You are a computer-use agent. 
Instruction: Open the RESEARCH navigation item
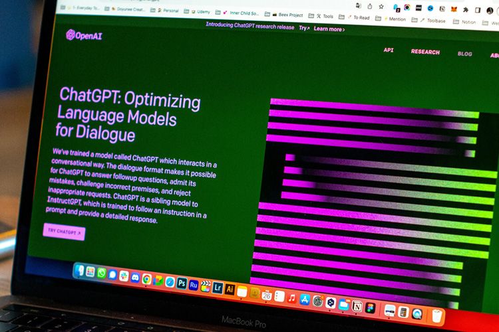[x=425, y=52]
